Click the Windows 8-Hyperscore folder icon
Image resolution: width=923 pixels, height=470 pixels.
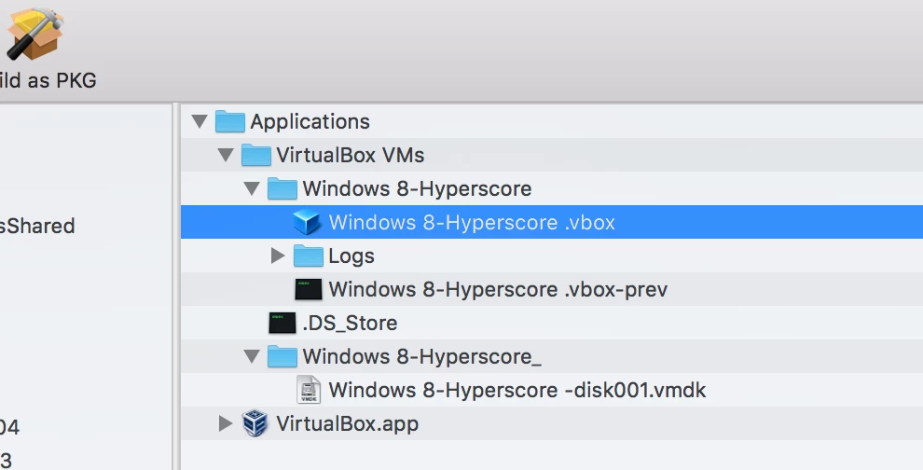pyautogui.click(x=282, y=189)
